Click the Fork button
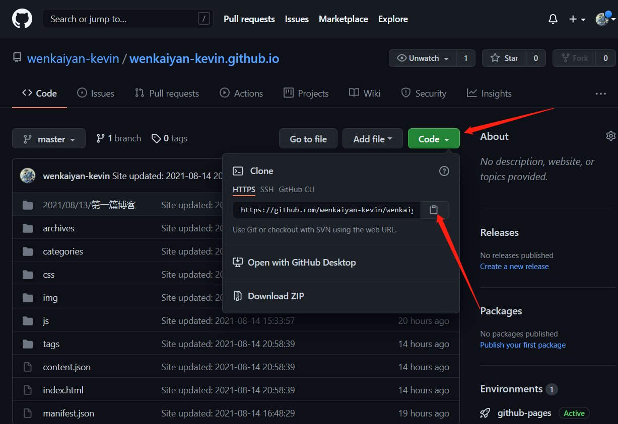The width and height of the screenshot is (618, 424). tap(574, 58)
